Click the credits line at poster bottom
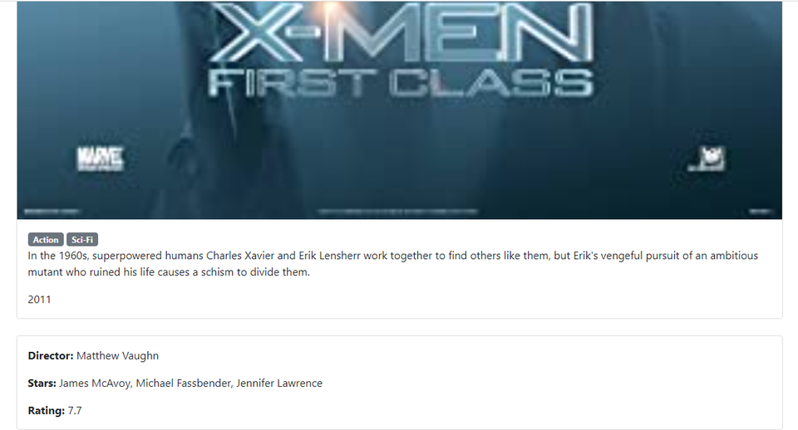Screen dimensions: 798x430 (398, 211)
